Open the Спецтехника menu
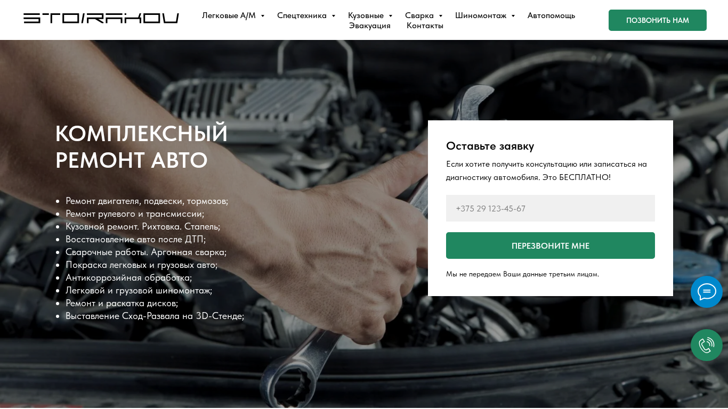 click(x=302, y=15)
